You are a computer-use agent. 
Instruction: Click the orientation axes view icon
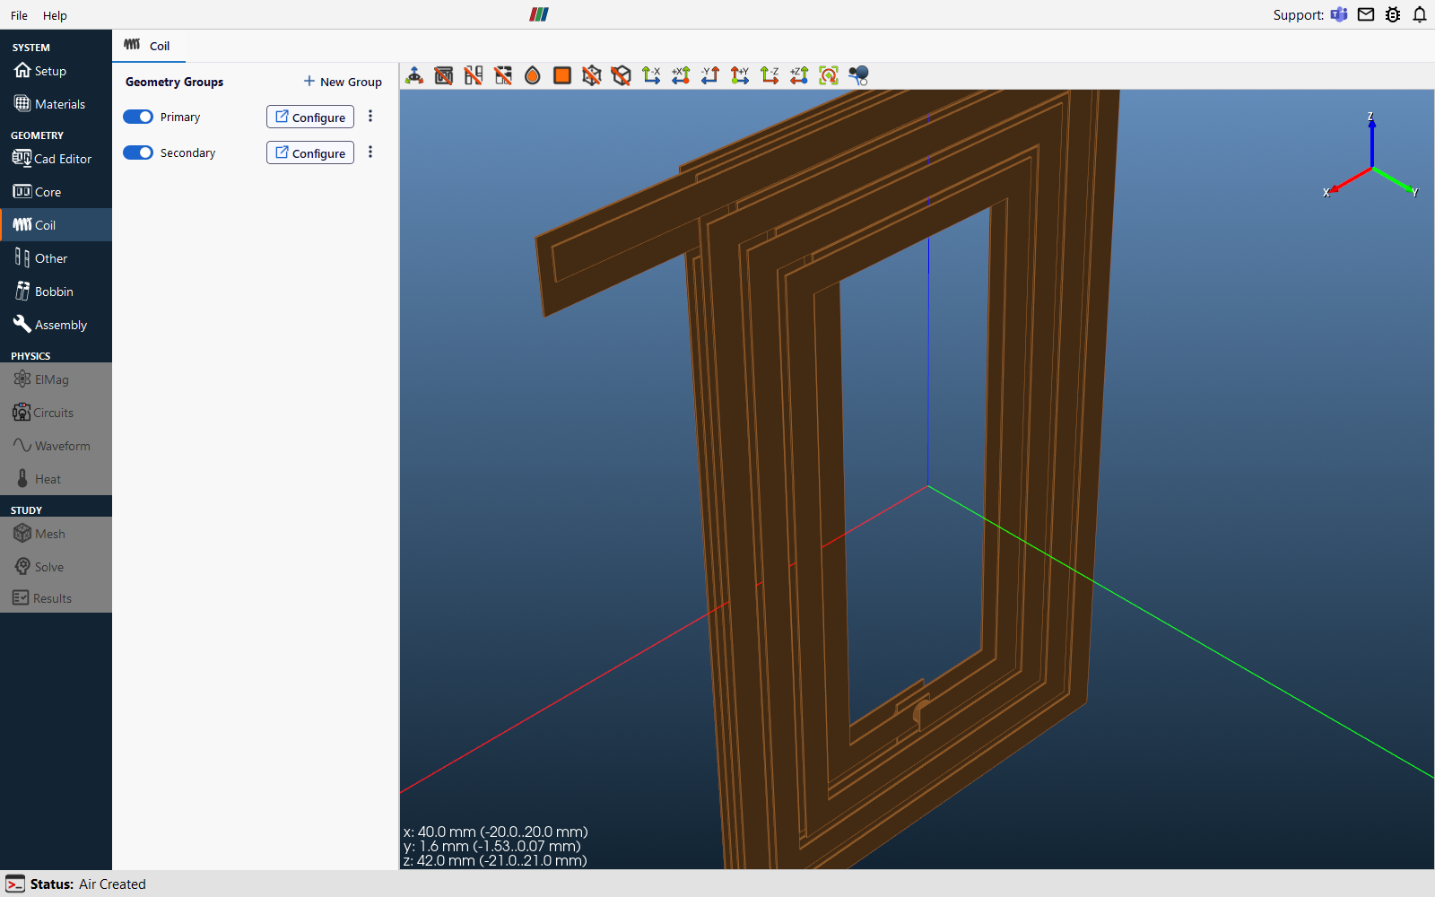point(414,75)
